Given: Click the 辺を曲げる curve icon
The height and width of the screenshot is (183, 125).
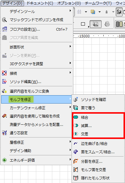Looking at the screenshot, I should [76, 143].
